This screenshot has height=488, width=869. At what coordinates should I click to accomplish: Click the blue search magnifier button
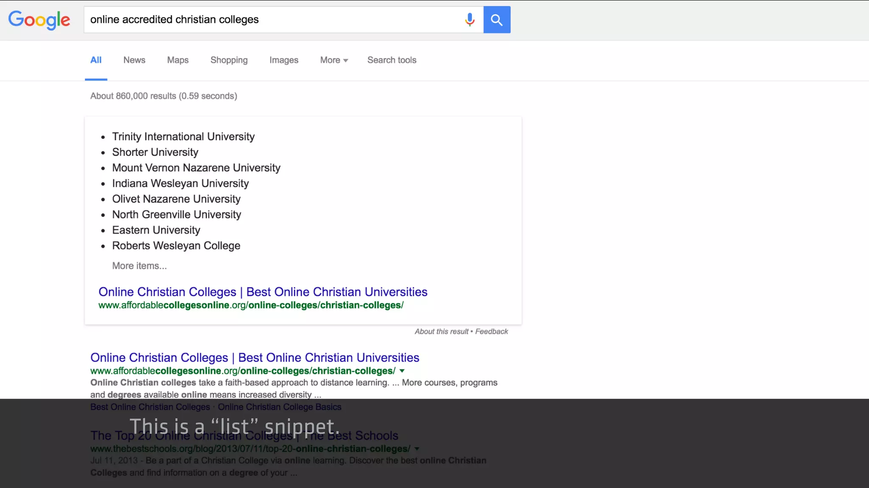[x=496, y=19]
